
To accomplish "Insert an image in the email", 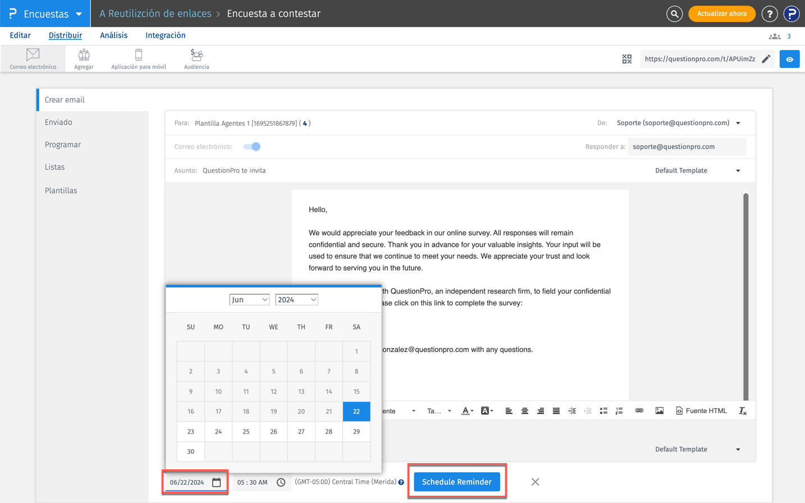I will coord(659,411).
